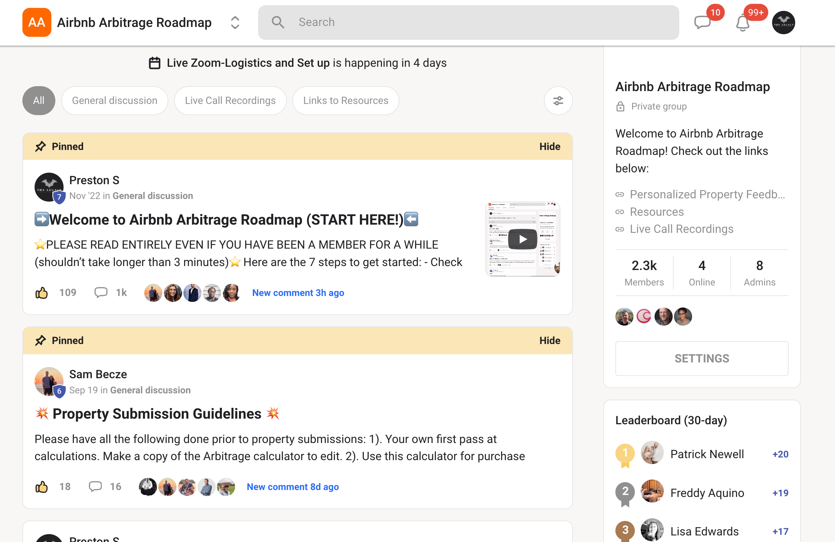
Task: Open the profile avatar menu
Action: [783, 22]
